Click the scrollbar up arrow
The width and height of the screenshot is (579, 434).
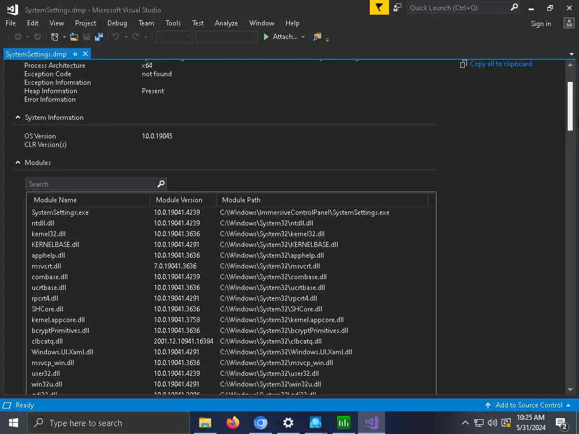570,65
